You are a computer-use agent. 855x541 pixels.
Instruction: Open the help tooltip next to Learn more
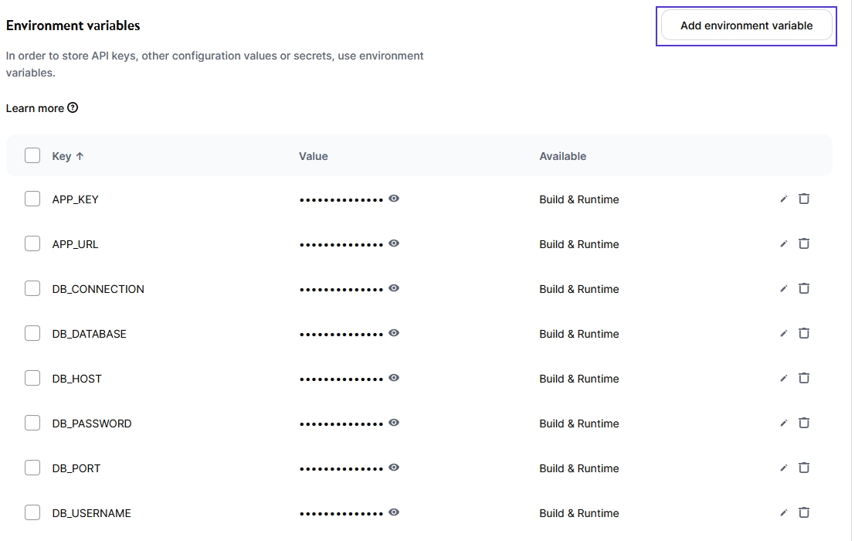pos(72,107)
